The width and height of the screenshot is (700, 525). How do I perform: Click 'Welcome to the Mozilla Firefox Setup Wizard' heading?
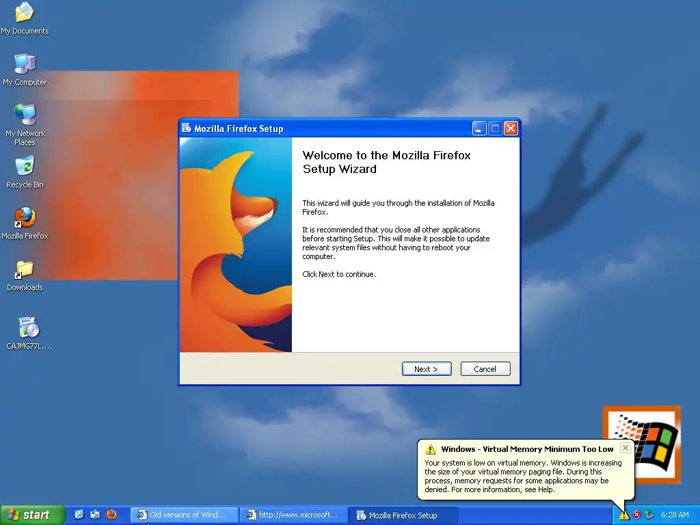[x=387, y=162]
